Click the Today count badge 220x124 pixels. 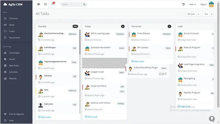tap(123, 26)
